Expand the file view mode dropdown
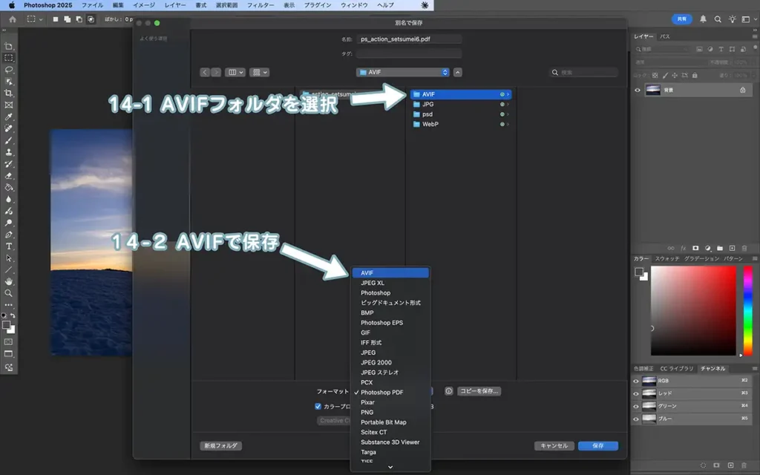 235,72
